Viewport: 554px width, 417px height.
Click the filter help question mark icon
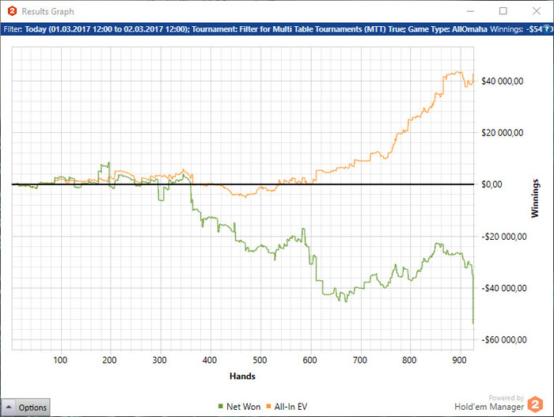click(x=548, y=28)
